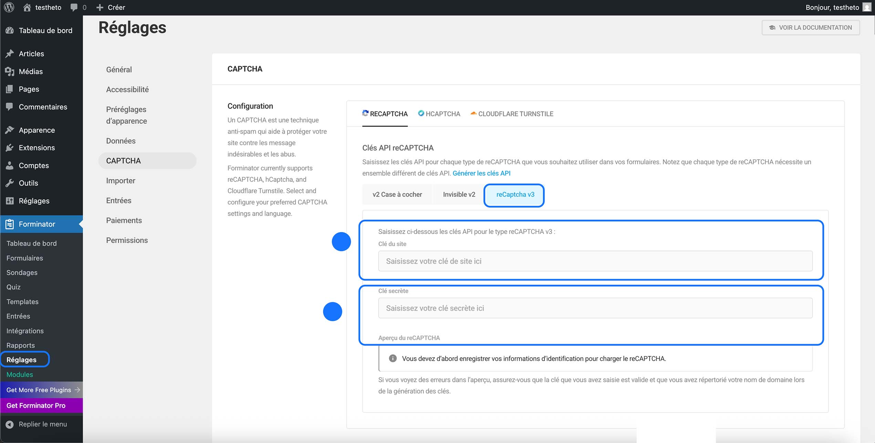Click the user avatar in top bar

point(866,7)
